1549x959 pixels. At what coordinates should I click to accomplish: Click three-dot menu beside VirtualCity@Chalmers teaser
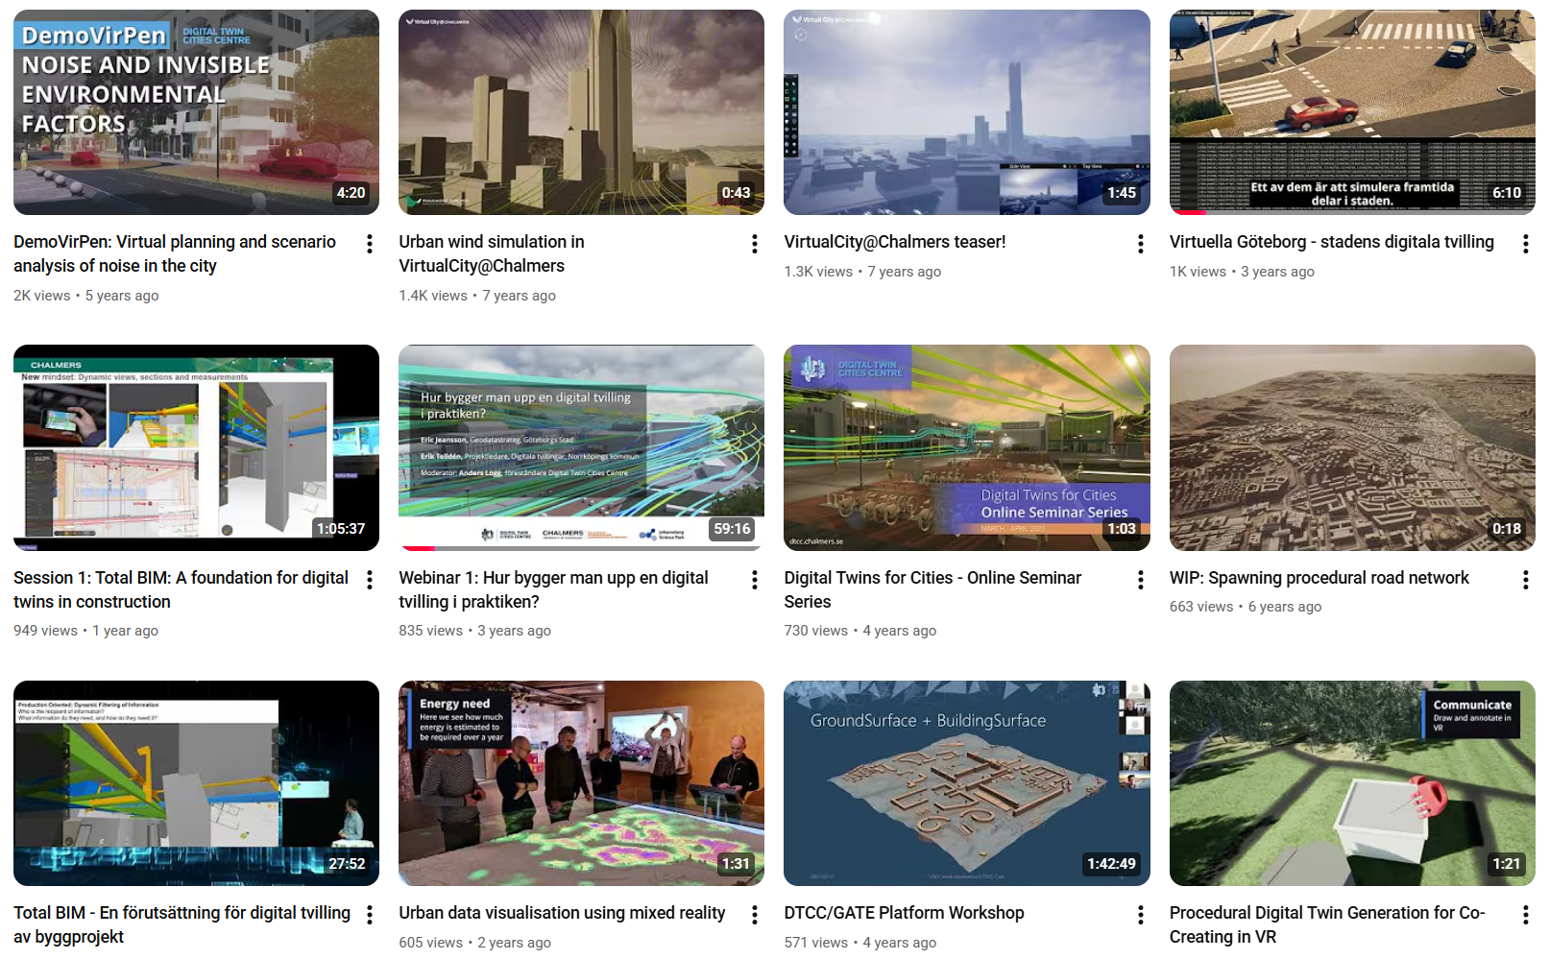[x=1140, y=244]
